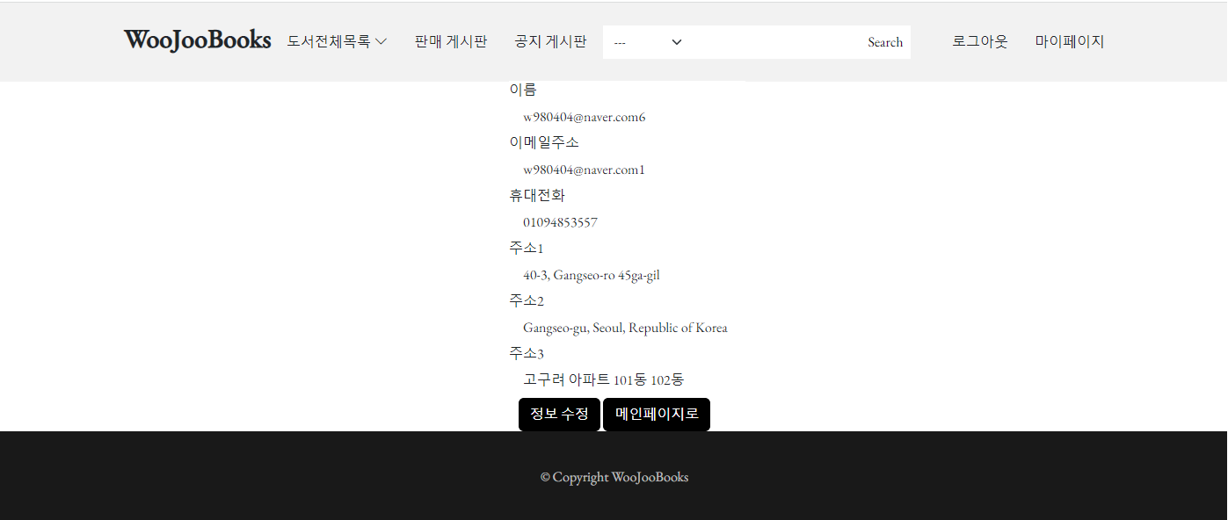The height and width of the screenshot is (520, 1228).
Task: Click 로그아웃 to log out
Action: click(980, 41)
